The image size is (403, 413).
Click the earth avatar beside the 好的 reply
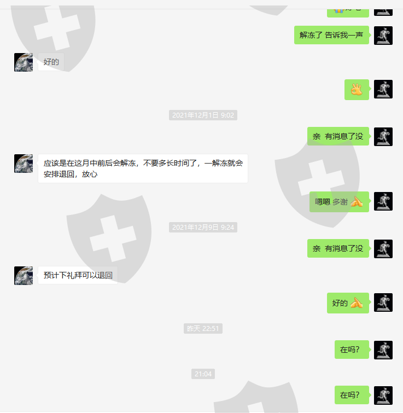pyautogui.click(x=24, y=62)
